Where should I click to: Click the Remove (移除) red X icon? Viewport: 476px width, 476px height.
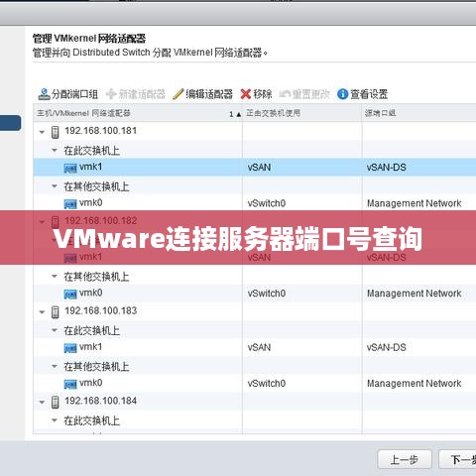(246, 94)
